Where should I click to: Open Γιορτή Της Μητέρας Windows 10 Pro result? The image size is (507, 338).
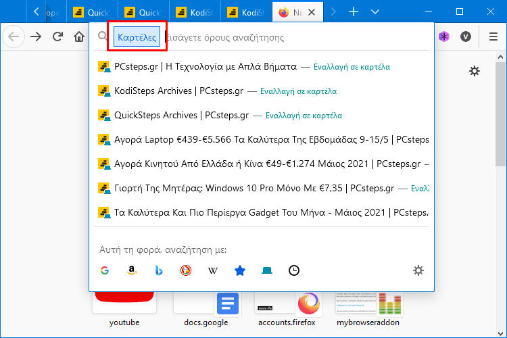(263, 188)
